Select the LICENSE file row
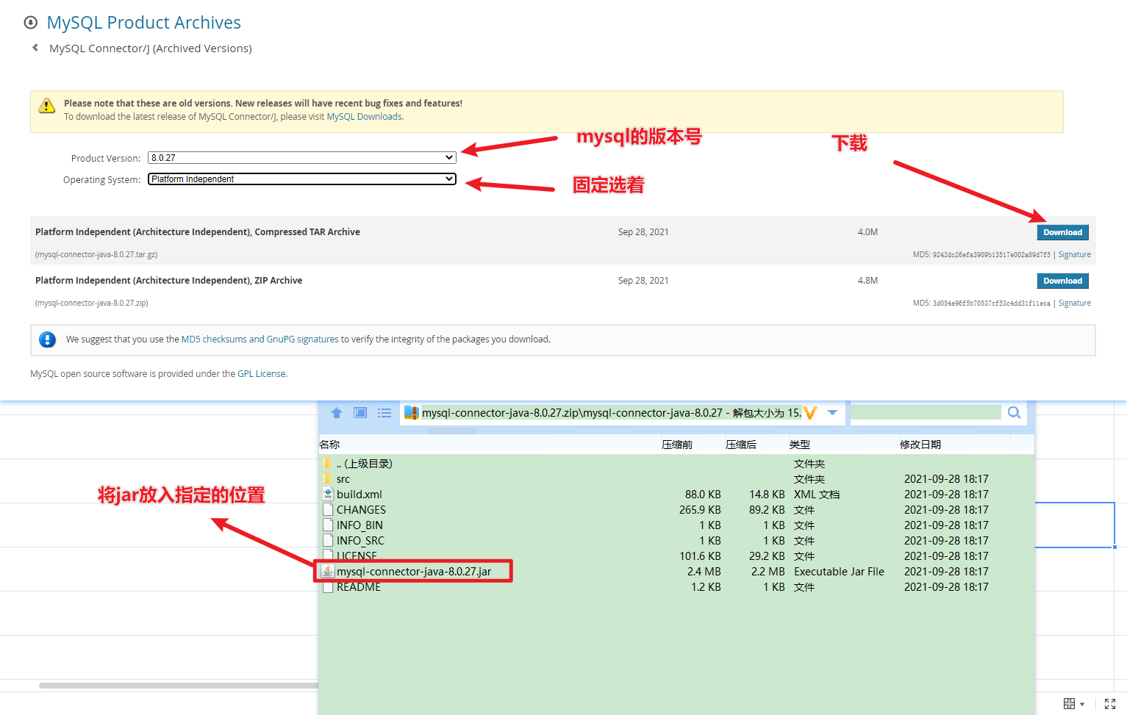The height and width of the screenshot is (715, 1127). [x=676, y=556]
